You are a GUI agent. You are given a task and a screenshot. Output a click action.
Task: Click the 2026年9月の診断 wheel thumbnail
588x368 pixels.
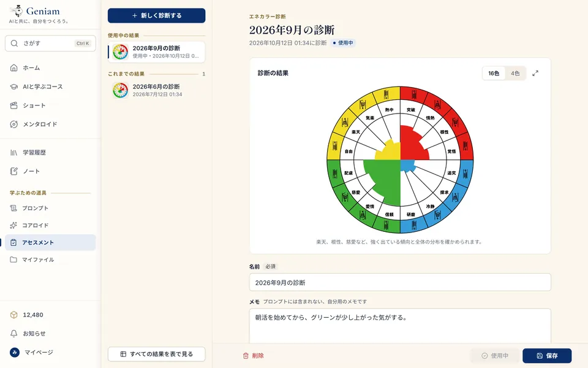tap(121, 52)
